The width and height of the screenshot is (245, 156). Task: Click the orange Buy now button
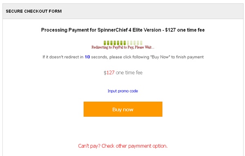coord(123,109)
